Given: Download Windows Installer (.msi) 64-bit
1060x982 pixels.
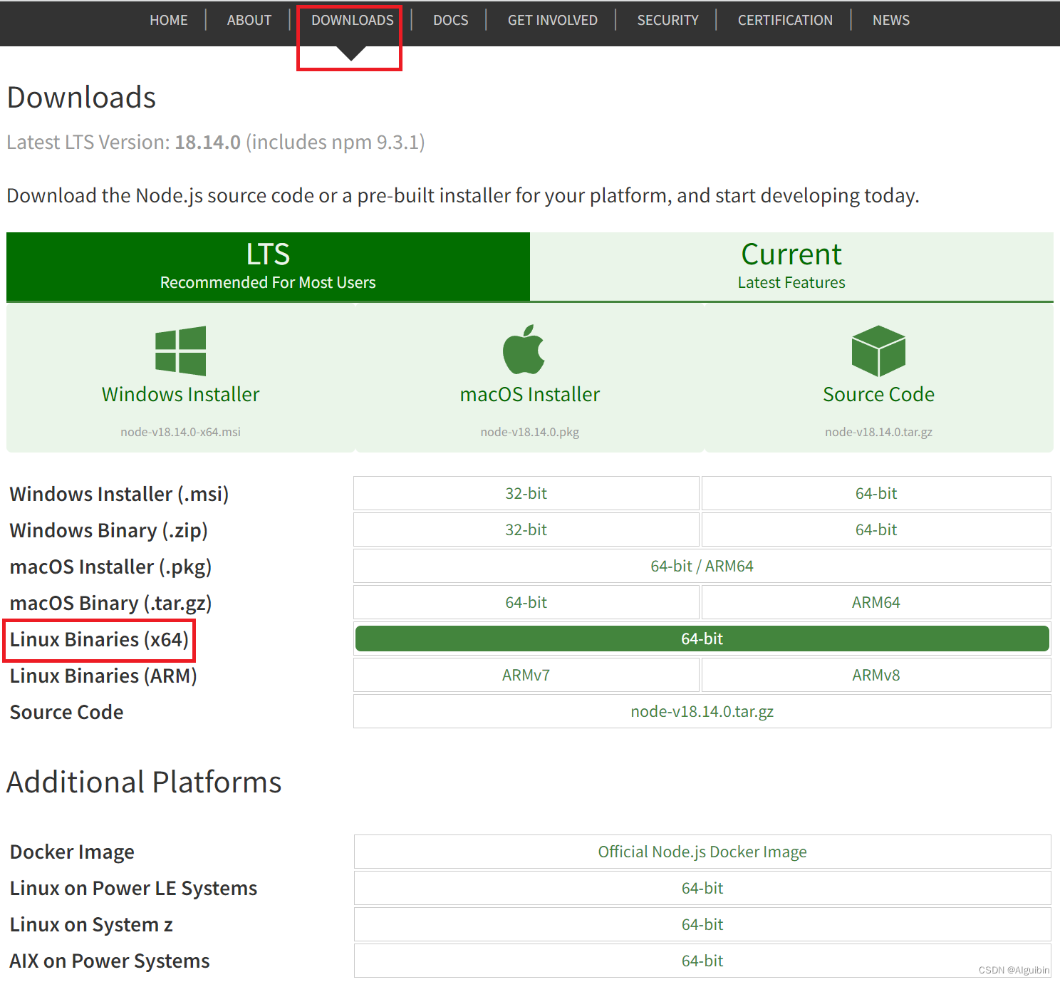Looking at the screenshot, I should (876, 493).
